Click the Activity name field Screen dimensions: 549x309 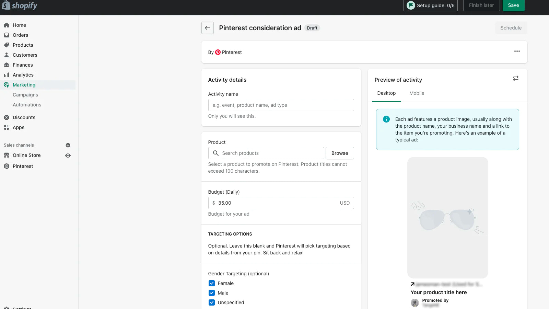281,105
